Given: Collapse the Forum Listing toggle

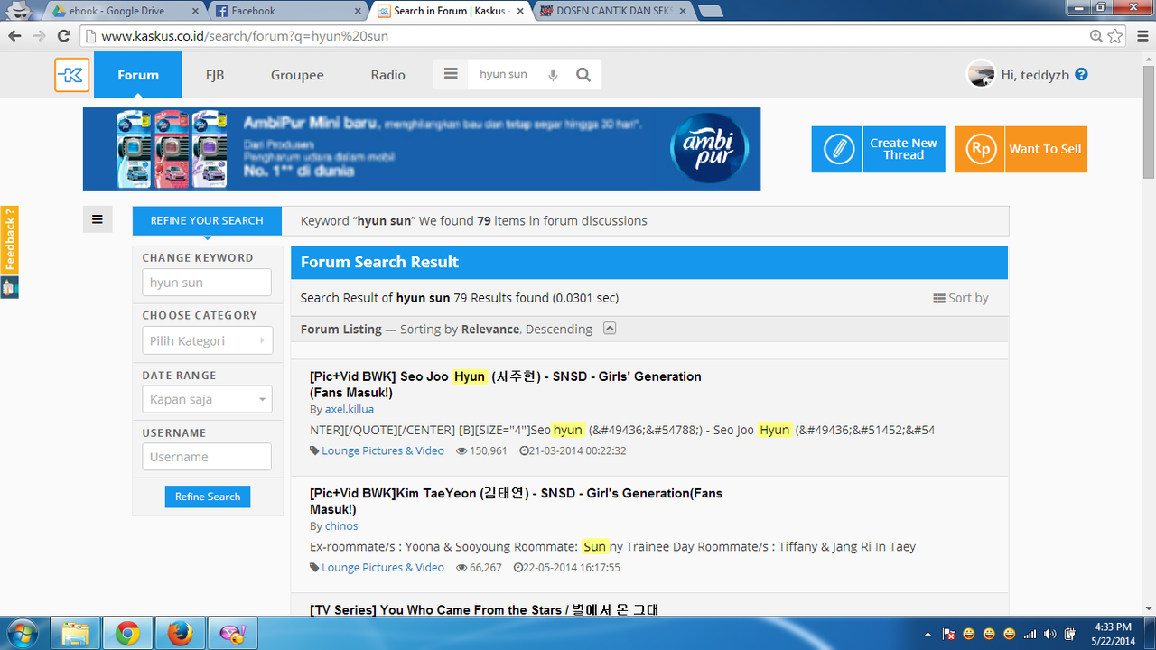Looking at the screenshot, I should (x=610, y=329).
